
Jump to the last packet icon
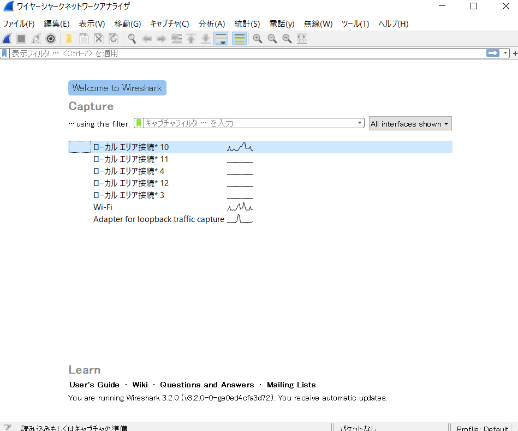click(205, 39)
